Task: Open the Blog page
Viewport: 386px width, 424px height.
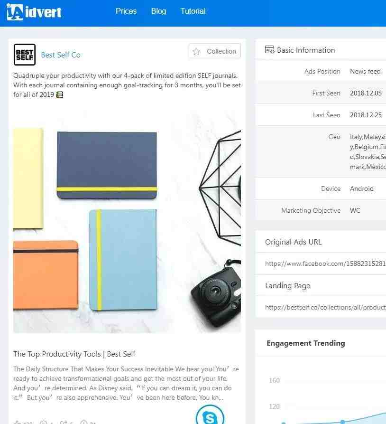Action: 158,11
